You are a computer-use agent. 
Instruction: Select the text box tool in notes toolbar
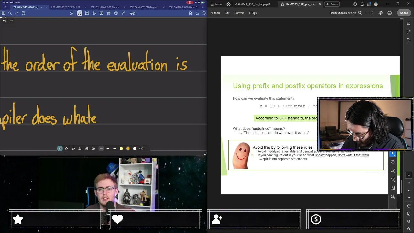87,13
